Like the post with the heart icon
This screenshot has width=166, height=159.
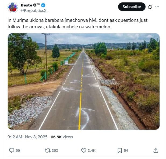(84, 150)
